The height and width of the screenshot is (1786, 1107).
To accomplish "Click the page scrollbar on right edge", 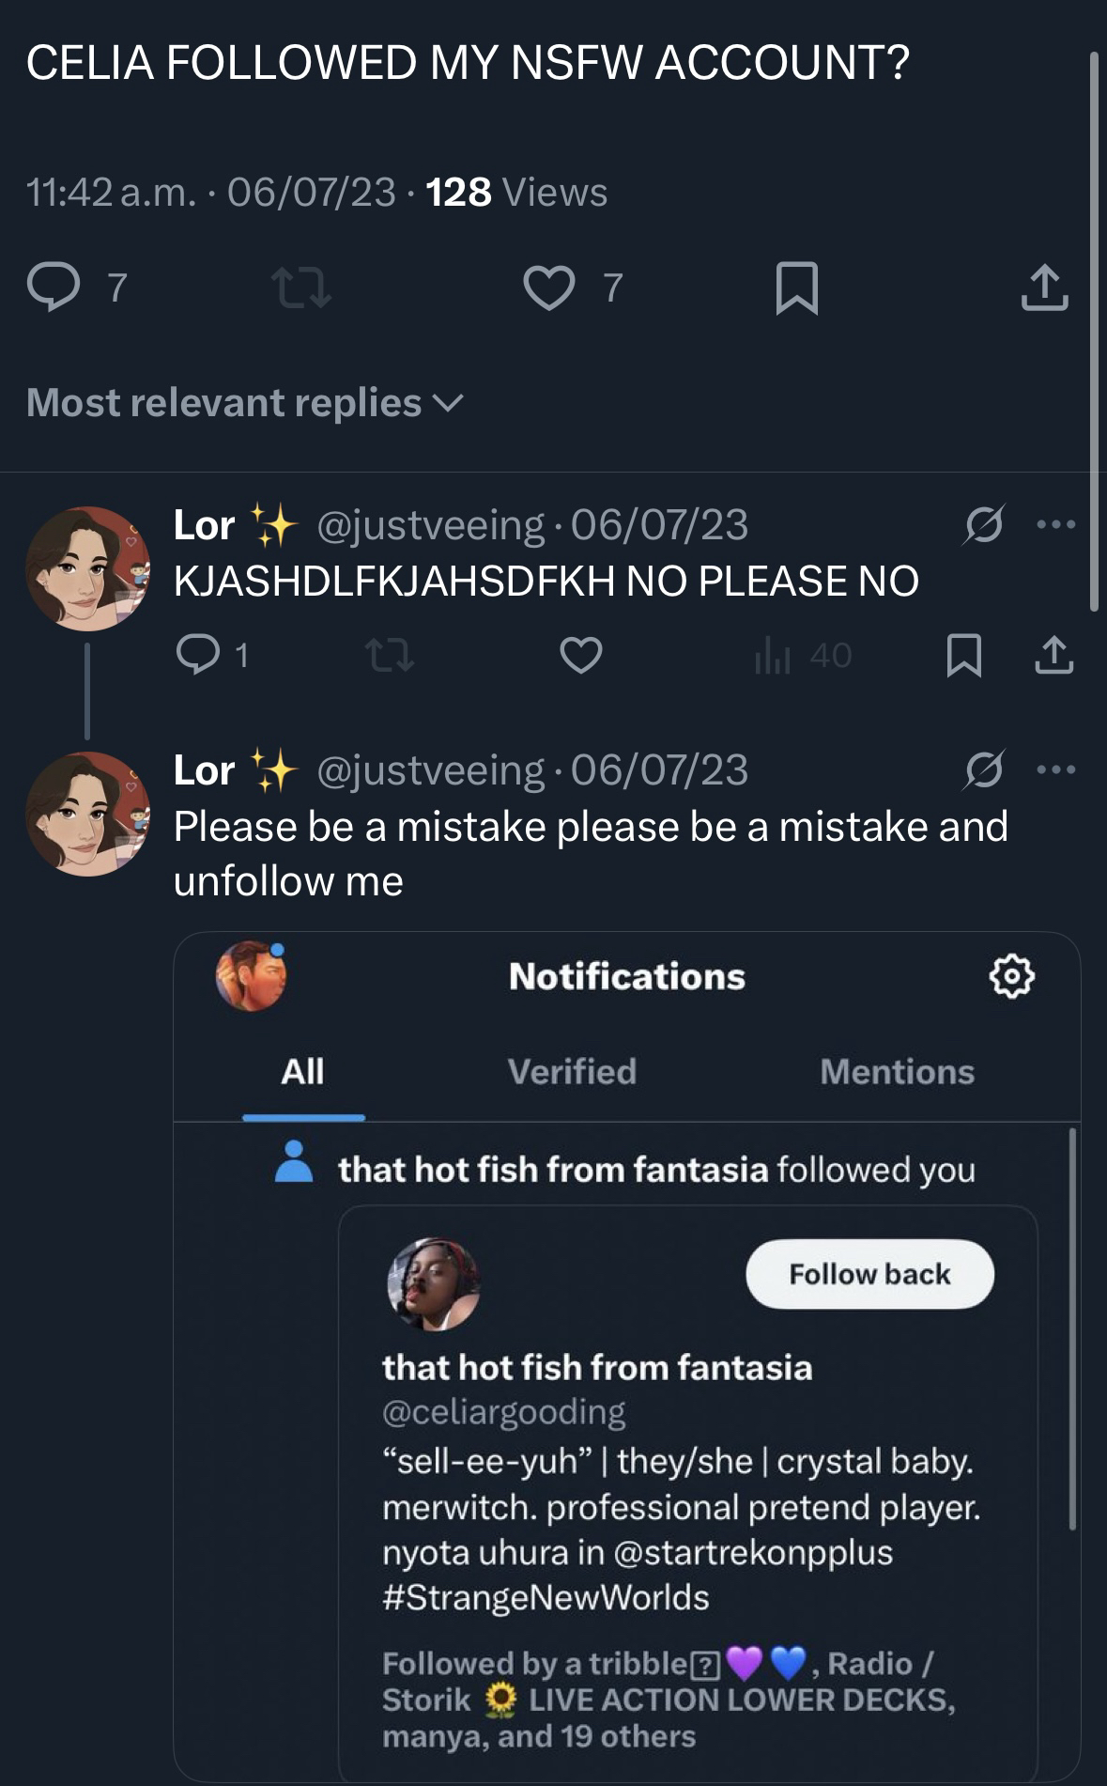I will click(1093, 329).
